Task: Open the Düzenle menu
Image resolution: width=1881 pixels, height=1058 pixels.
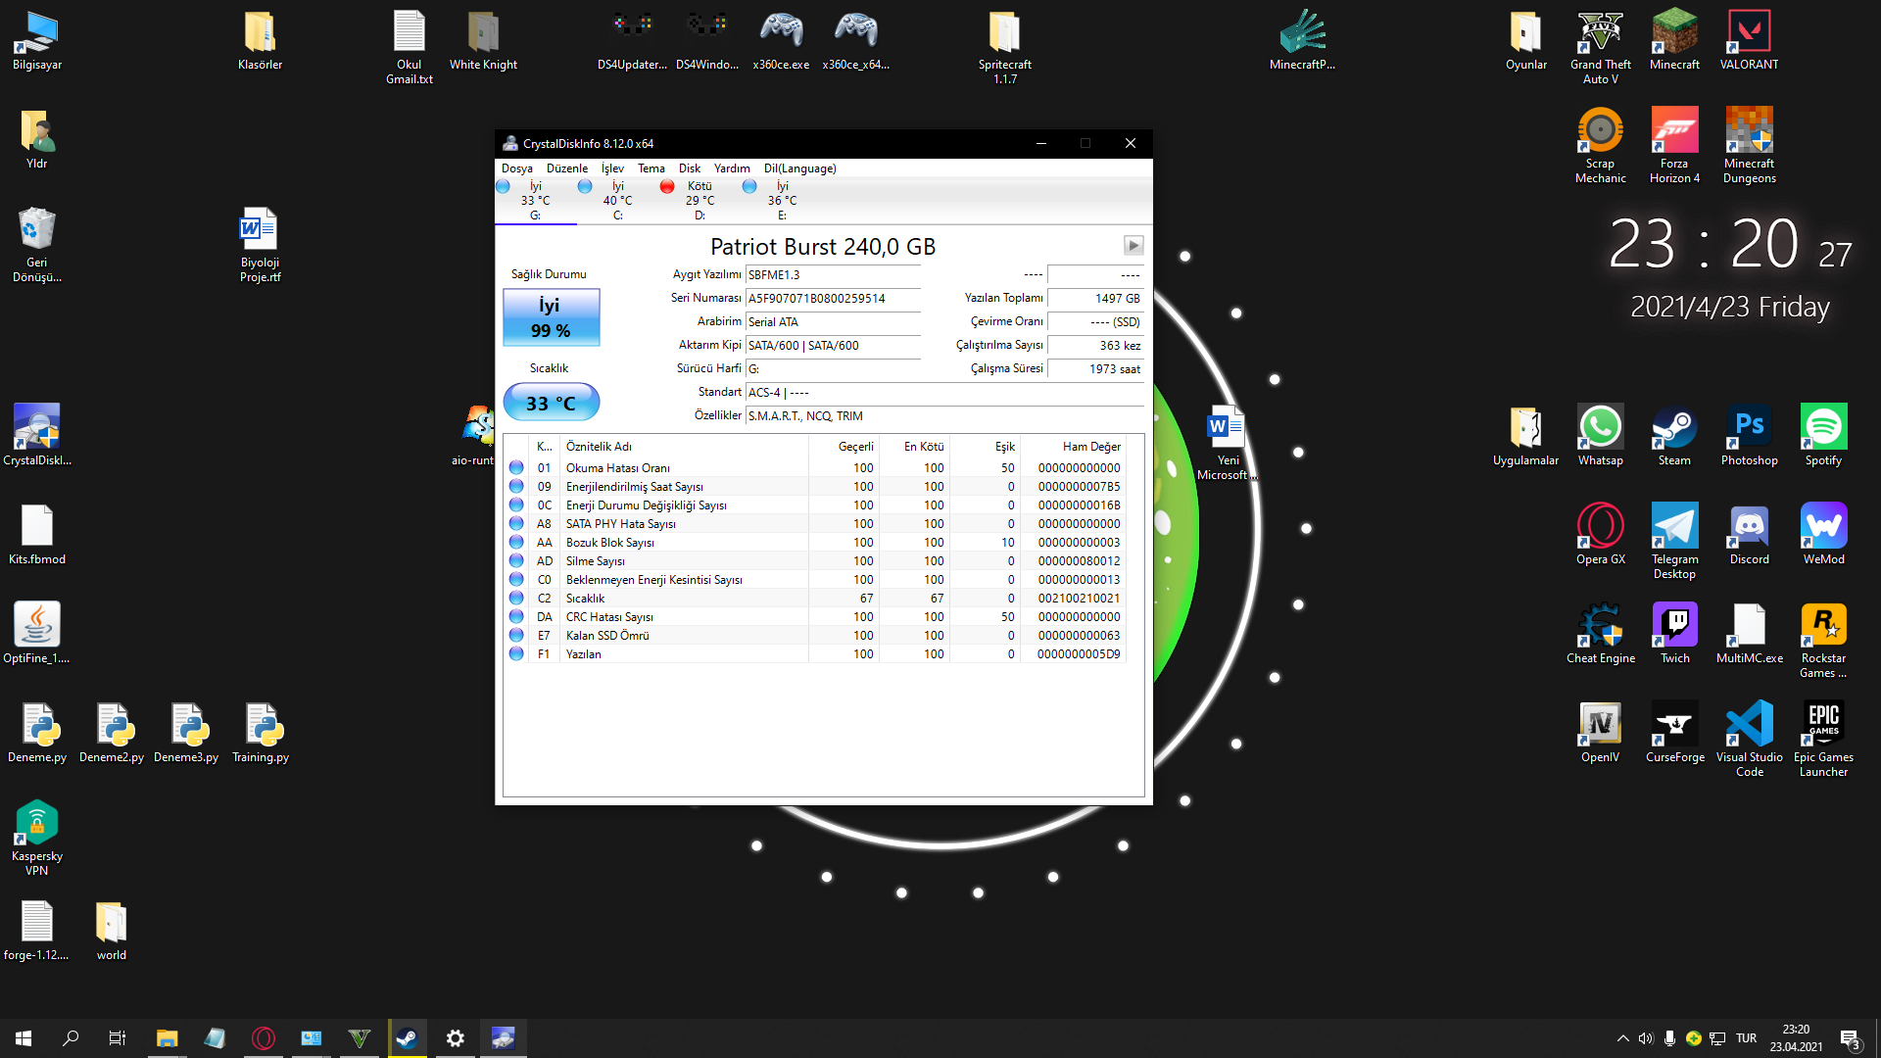Action: pos(567,168)
